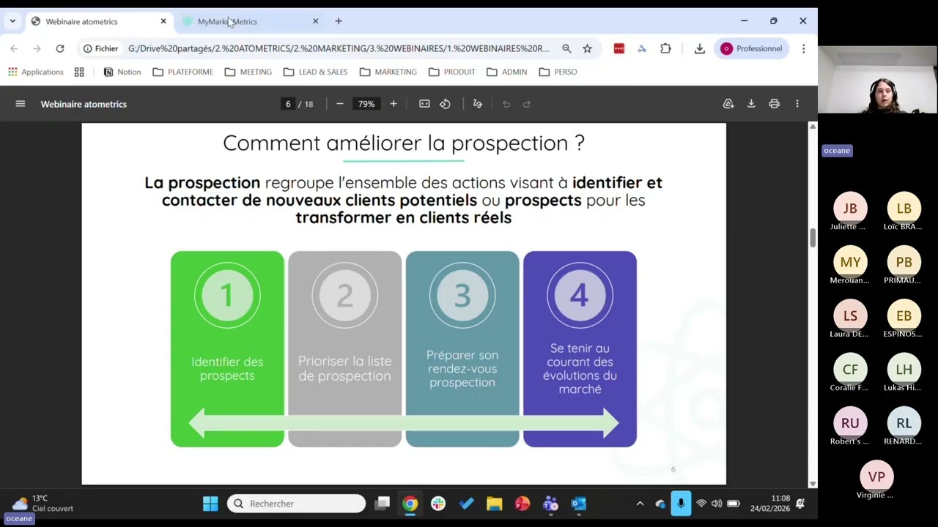This screenshot has height=527, width=938.
Task: Show Chrome downloads
Action: click(x=700, y=48)
